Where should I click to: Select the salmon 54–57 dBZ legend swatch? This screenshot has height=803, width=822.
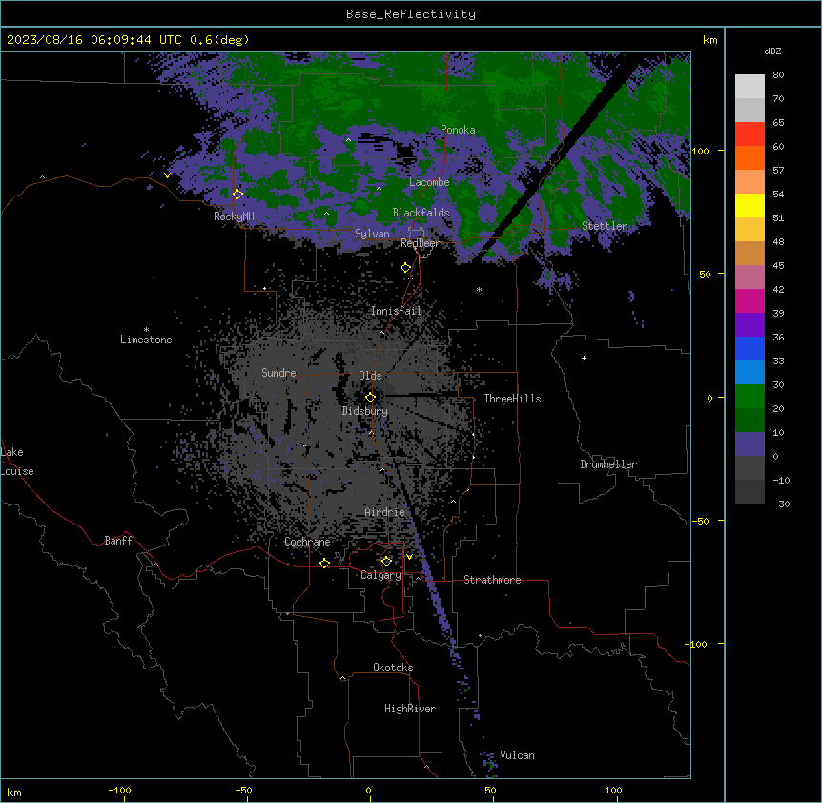(x=750, y=182)
